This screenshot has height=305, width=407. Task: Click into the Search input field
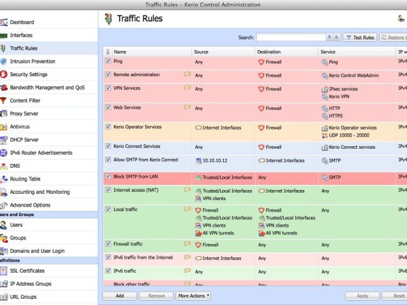[x=291, y=37]
